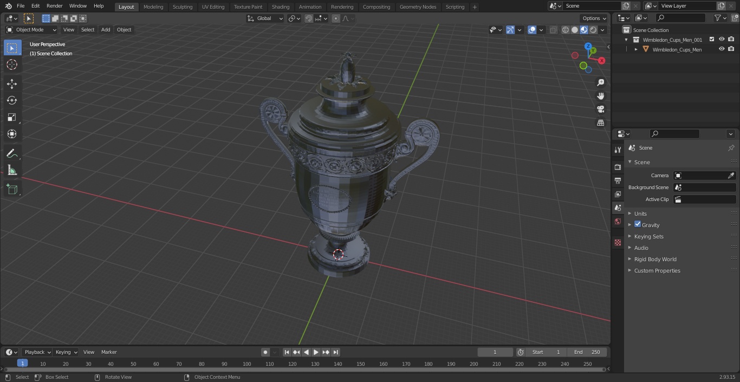
Task: Play animation forward
Action: pos(316,352)
